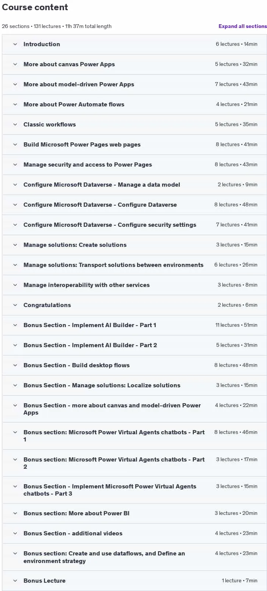
Task: Expand the Introduction section chevron
Action: 15,44
